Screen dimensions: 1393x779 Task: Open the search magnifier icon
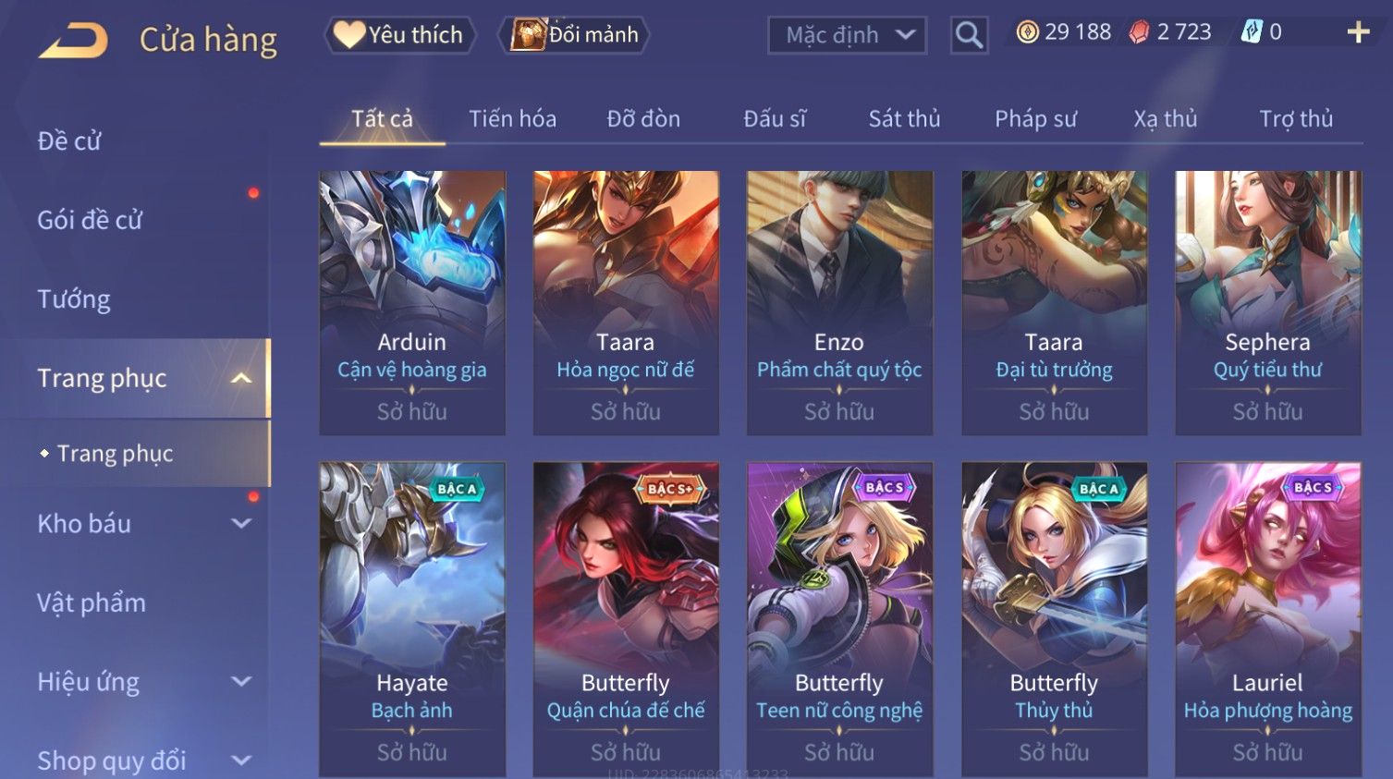coord(969,35)
